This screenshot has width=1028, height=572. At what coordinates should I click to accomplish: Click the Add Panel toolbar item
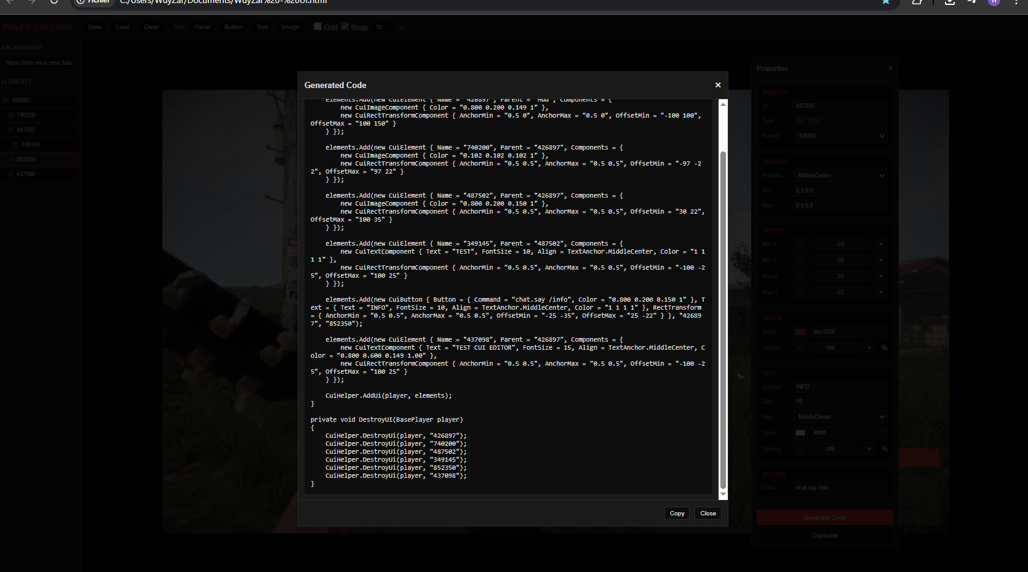(x=202, y=27)
